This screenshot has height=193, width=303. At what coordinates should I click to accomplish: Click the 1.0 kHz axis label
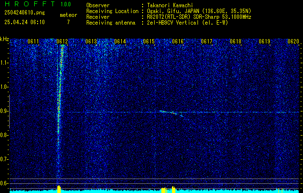tap(4, 87)
